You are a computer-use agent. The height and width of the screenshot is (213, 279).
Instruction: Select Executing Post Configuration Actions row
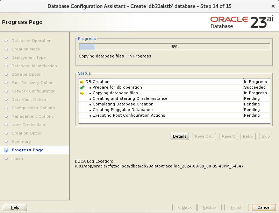pos(174,115)
